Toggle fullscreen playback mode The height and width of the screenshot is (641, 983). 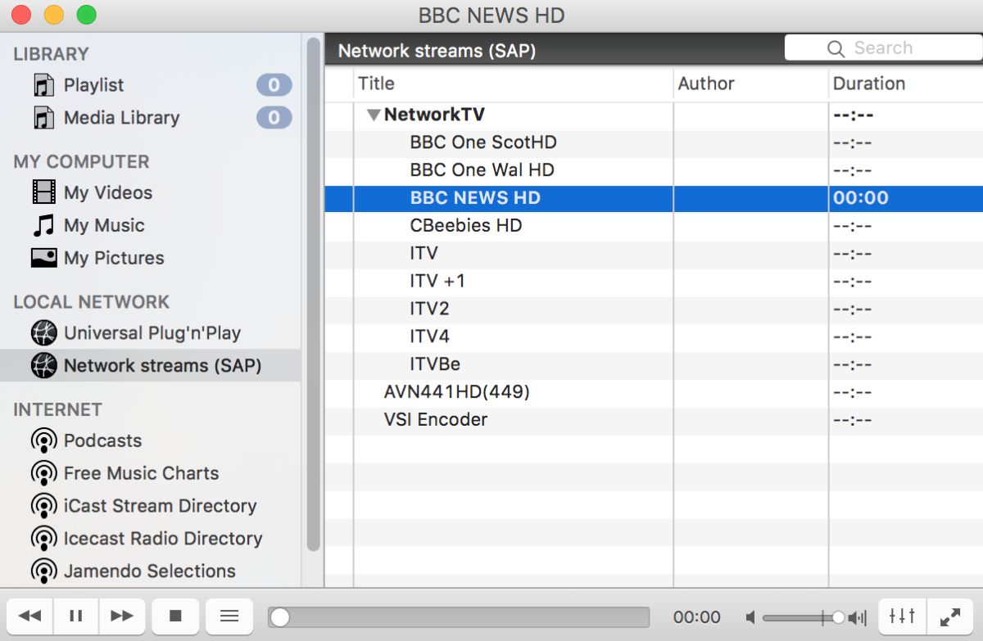(951, 616)
